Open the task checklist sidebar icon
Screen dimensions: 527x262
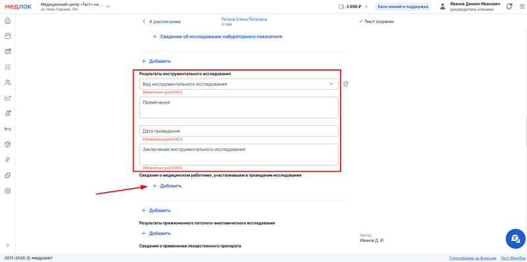click(8, 67)
